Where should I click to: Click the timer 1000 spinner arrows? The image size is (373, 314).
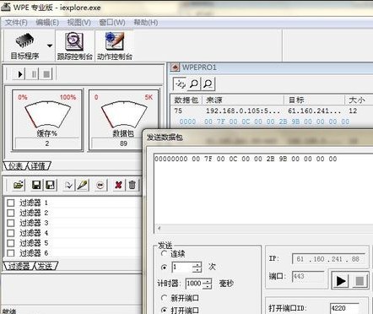click(207, 284)
